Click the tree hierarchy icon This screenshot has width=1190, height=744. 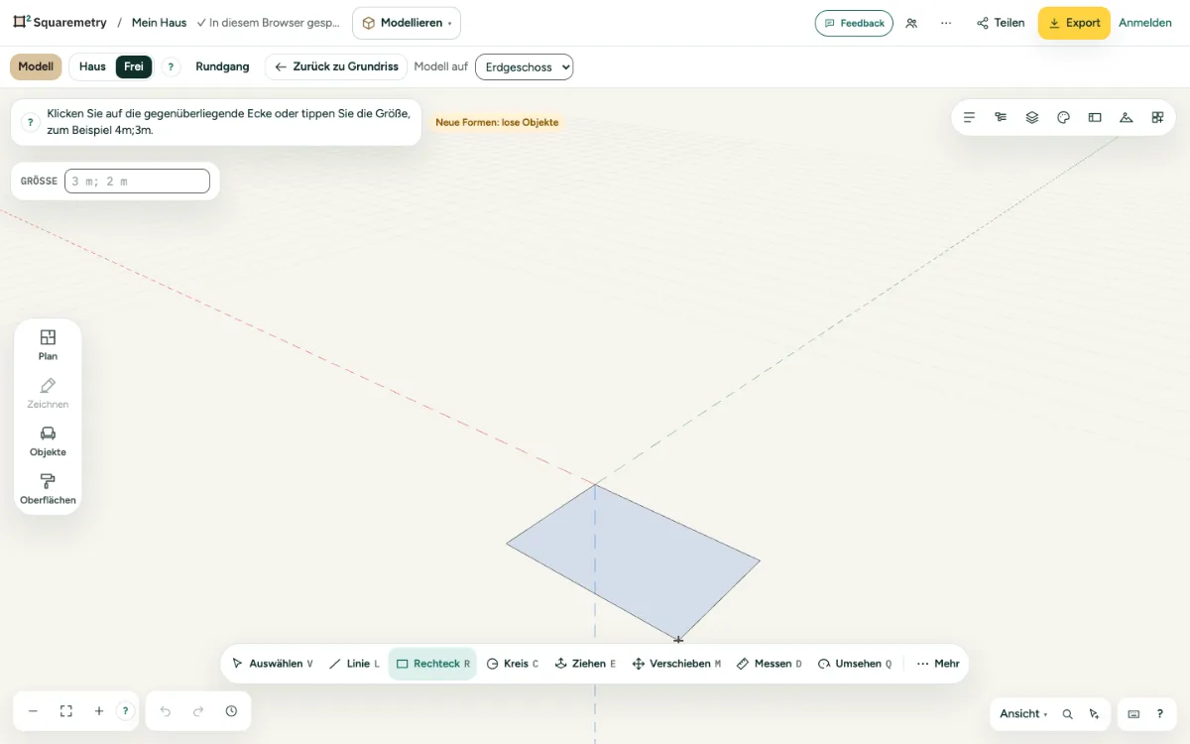tap(1001, 117)
